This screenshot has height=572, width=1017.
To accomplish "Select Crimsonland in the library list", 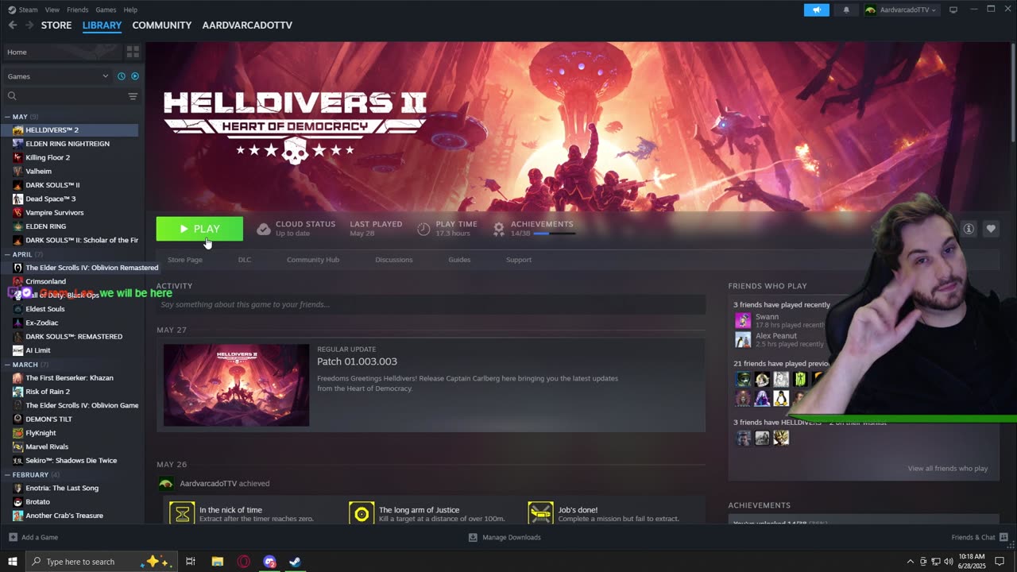I will coord(45,281).
